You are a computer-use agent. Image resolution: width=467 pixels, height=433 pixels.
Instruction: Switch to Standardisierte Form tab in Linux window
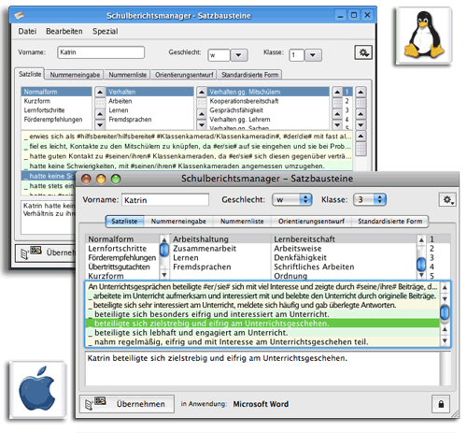point(249,75)
